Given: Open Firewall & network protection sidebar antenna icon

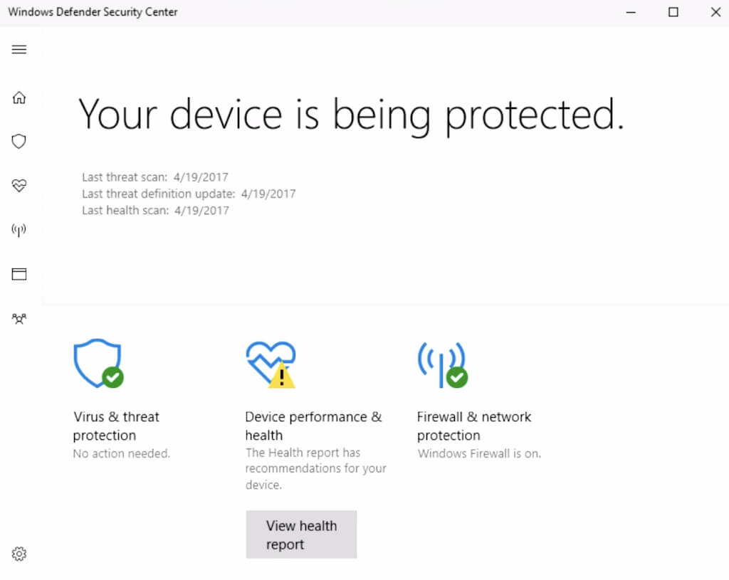Looking at the screenshot, I should tap(19, 230).
